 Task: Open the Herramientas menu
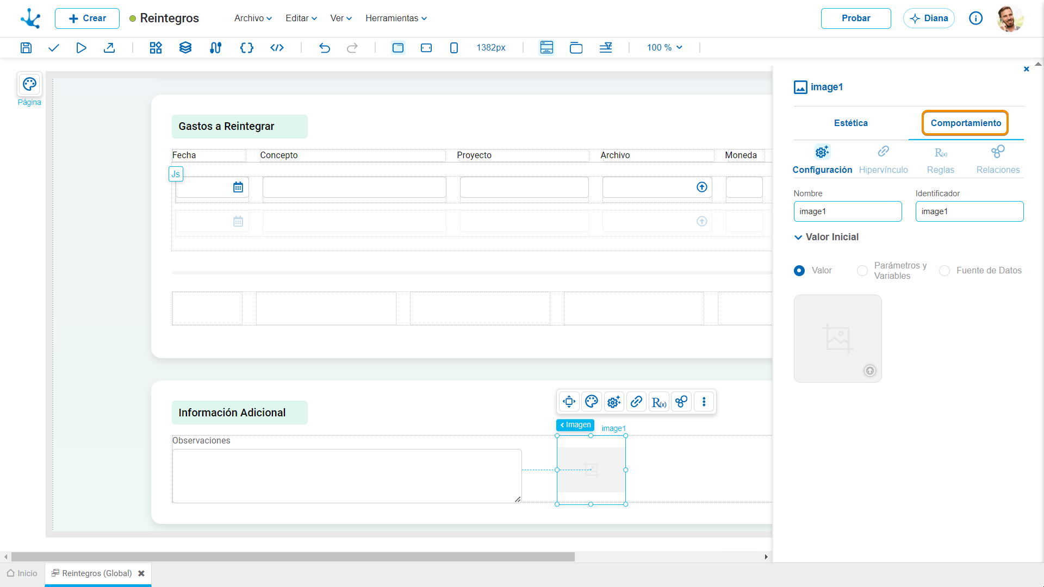(x=396, y=18)
